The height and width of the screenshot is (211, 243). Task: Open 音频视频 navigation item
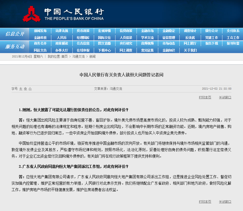point(147,43)
